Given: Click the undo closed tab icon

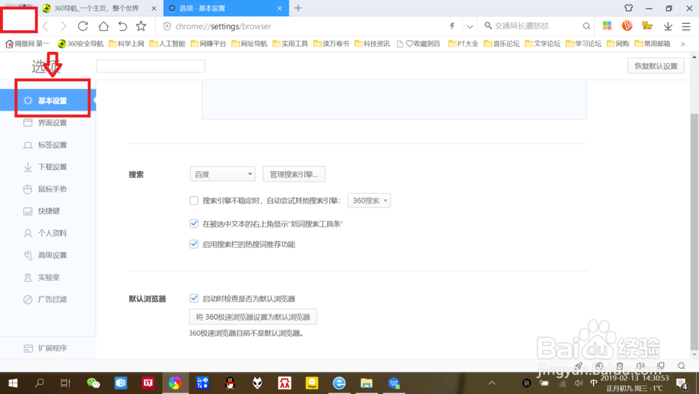Looking at the screenshot, I should click(x=122, y=27).
